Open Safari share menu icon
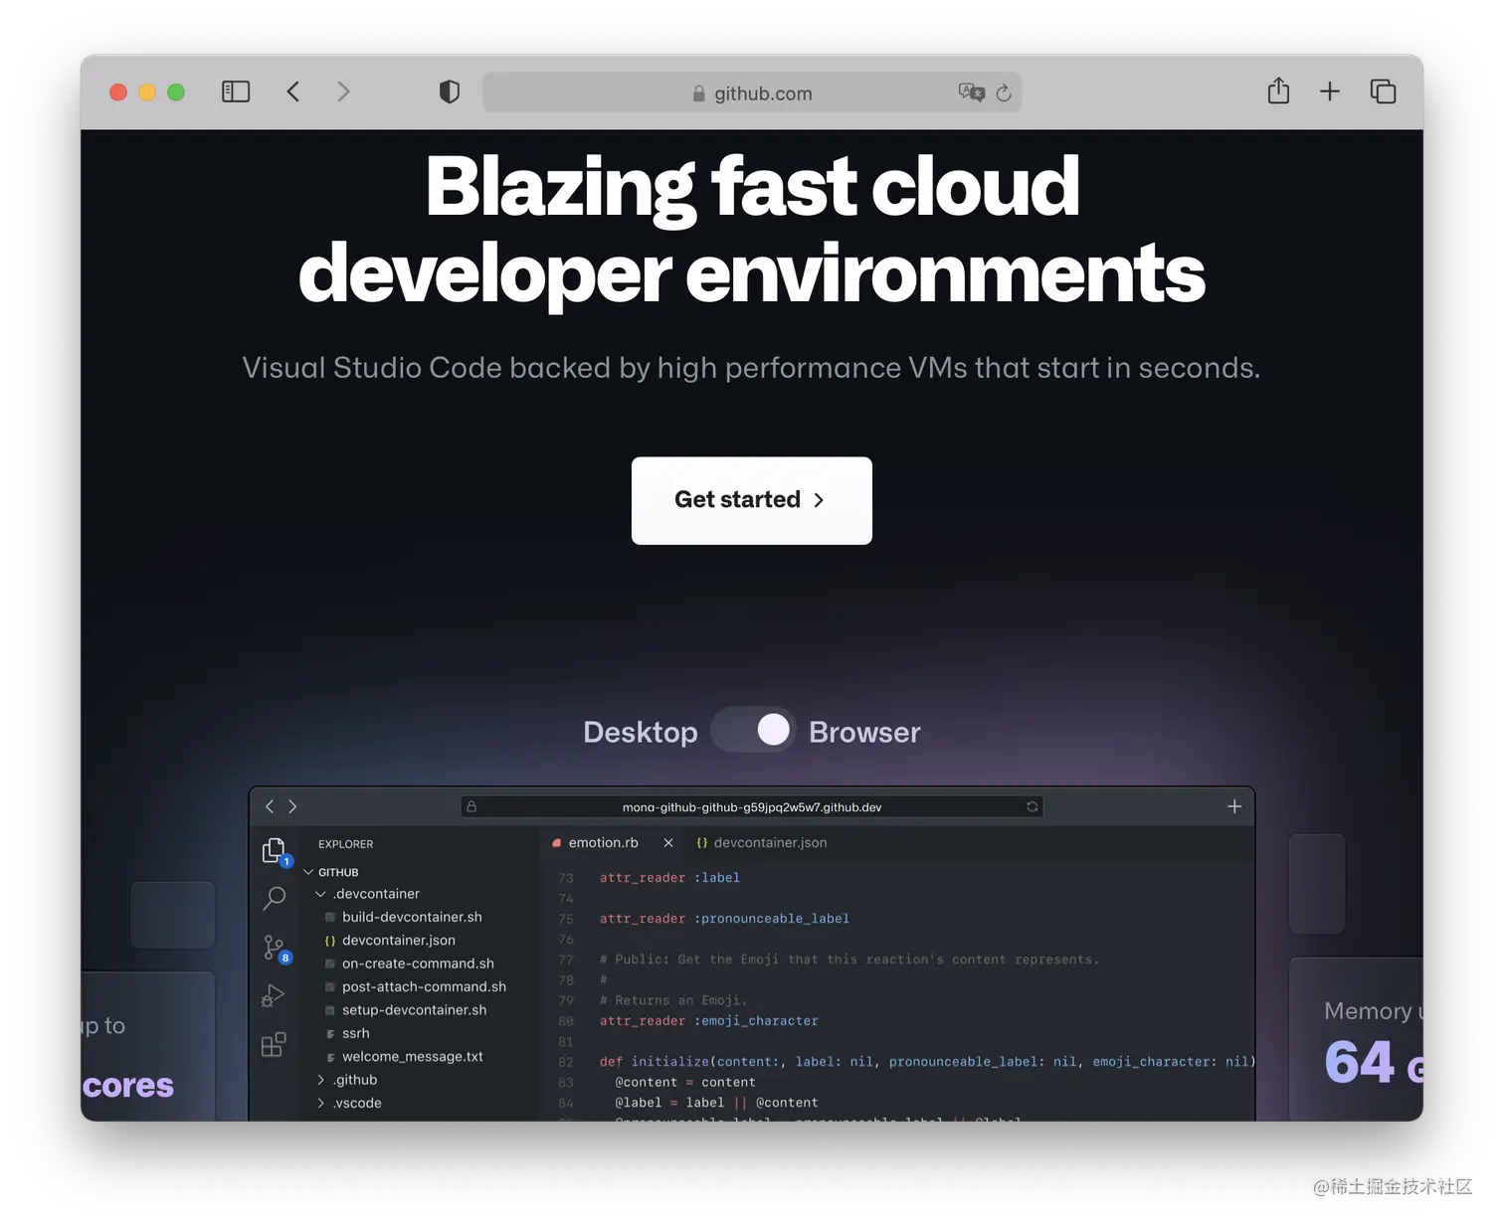1504x1228 pixels. tap(1279, 90)
